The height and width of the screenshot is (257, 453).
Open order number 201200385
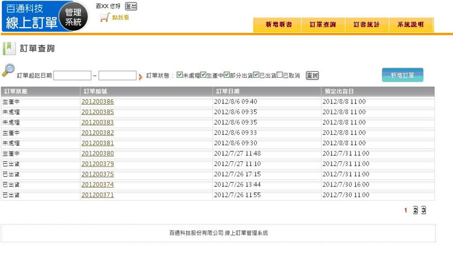(x=98, y=112)
